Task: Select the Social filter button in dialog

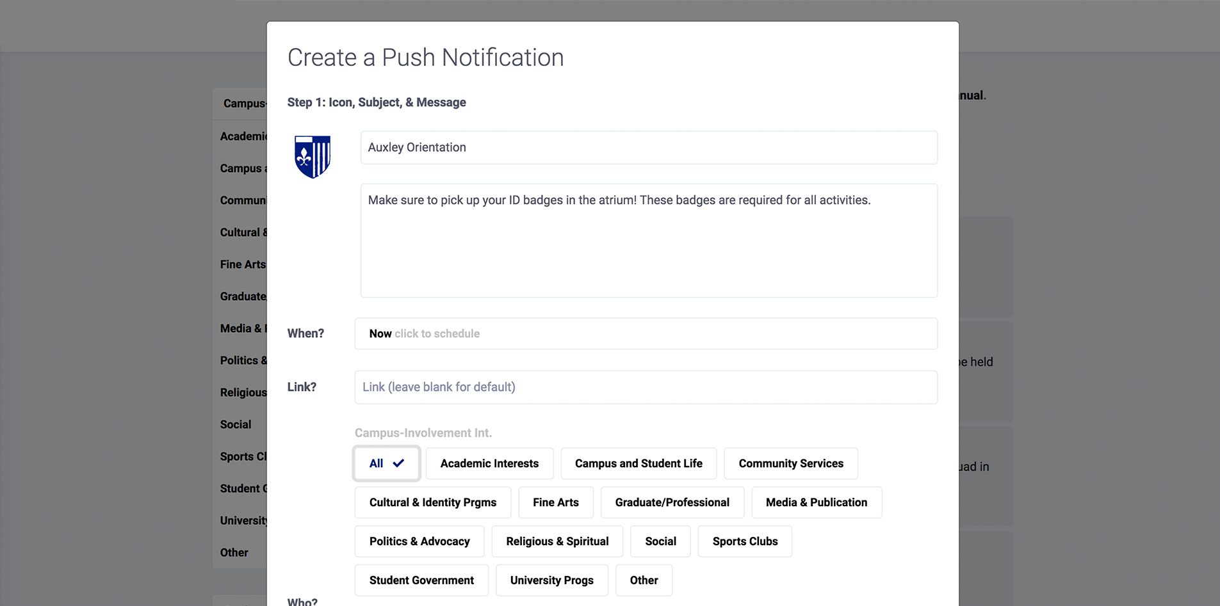Action: click(660, 541)
